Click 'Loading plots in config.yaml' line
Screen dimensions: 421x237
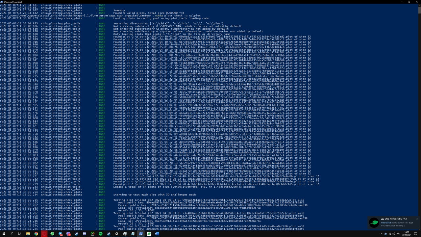161,18
